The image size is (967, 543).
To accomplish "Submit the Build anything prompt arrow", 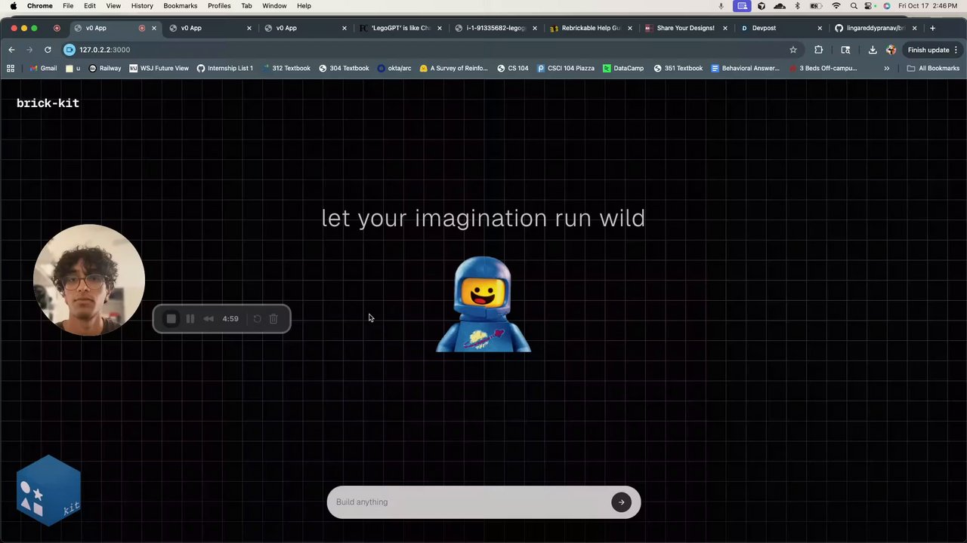I will (x=621, y=502).
